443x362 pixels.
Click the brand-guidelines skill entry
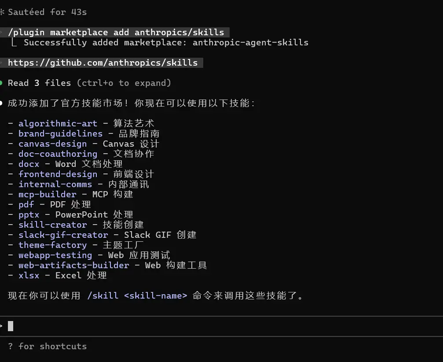60,133
